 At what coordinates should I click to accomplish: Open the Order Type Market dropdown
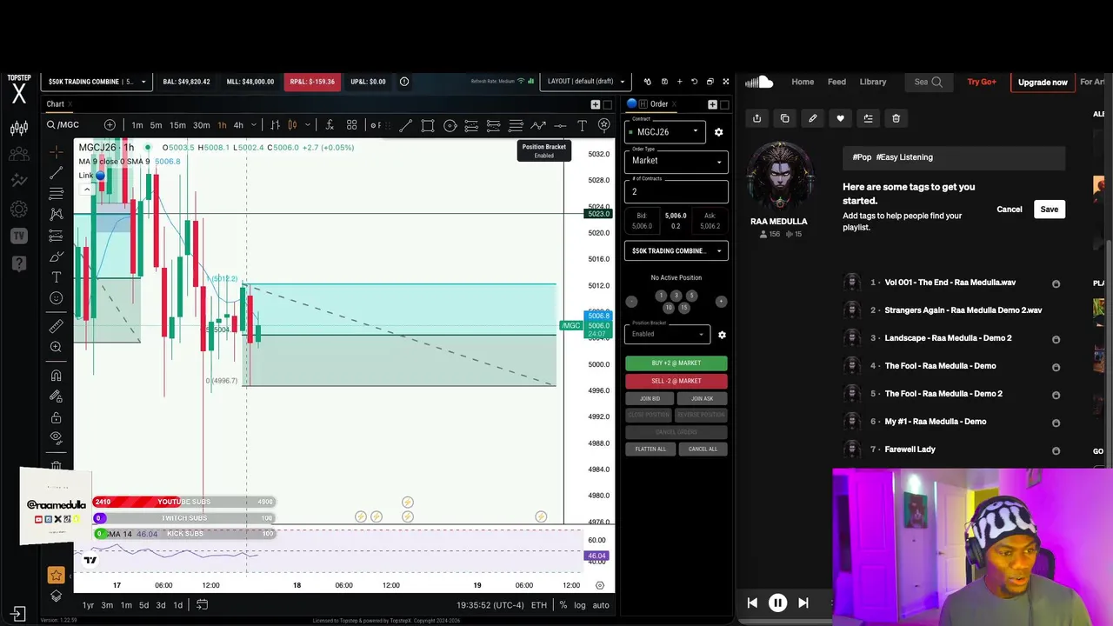pyautogui.click(x=676, y=161)
